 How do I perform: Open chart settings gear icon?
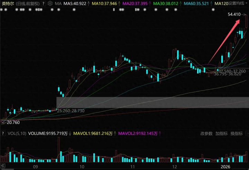point(50,3)
